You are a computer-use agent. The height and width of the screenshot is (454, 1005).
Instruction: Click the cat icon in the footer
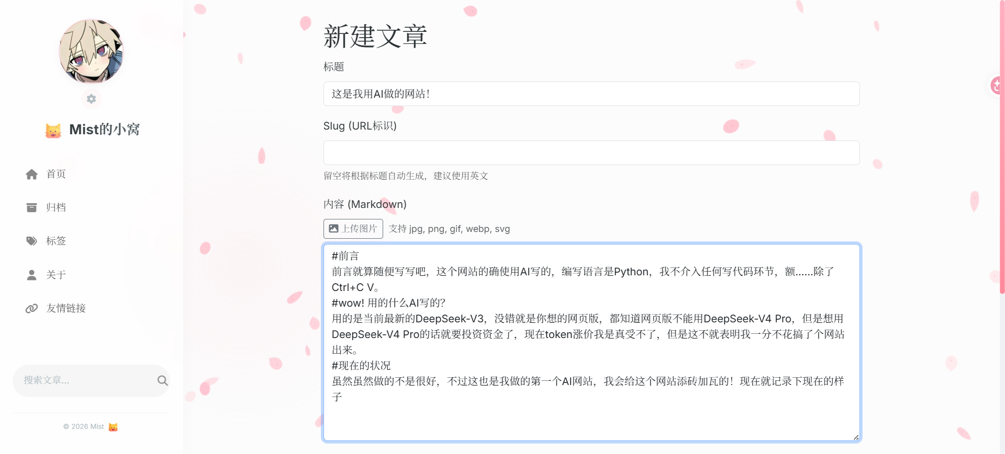113,427
